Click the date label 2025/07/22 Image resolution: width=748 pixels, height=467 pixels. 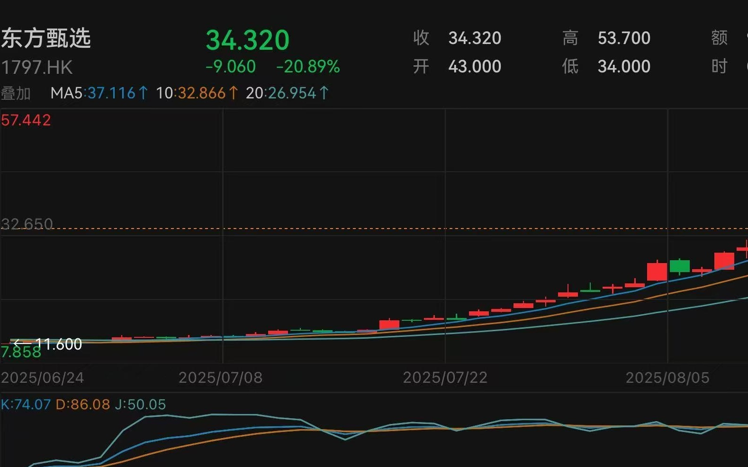(x=445, y=378)
